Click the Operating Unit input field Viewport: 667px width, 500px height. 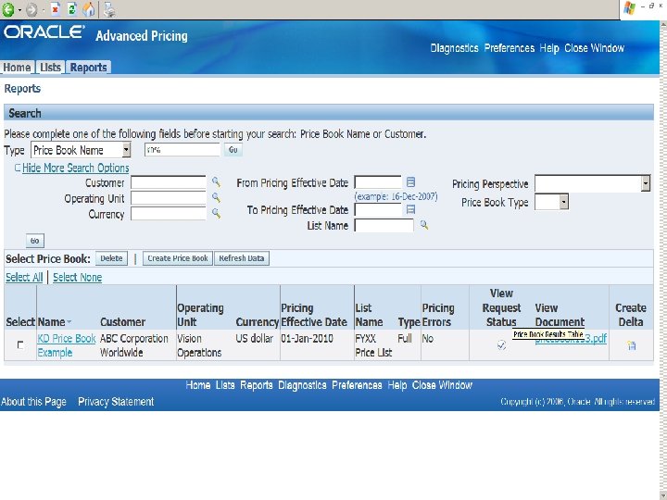pos(169,198)
